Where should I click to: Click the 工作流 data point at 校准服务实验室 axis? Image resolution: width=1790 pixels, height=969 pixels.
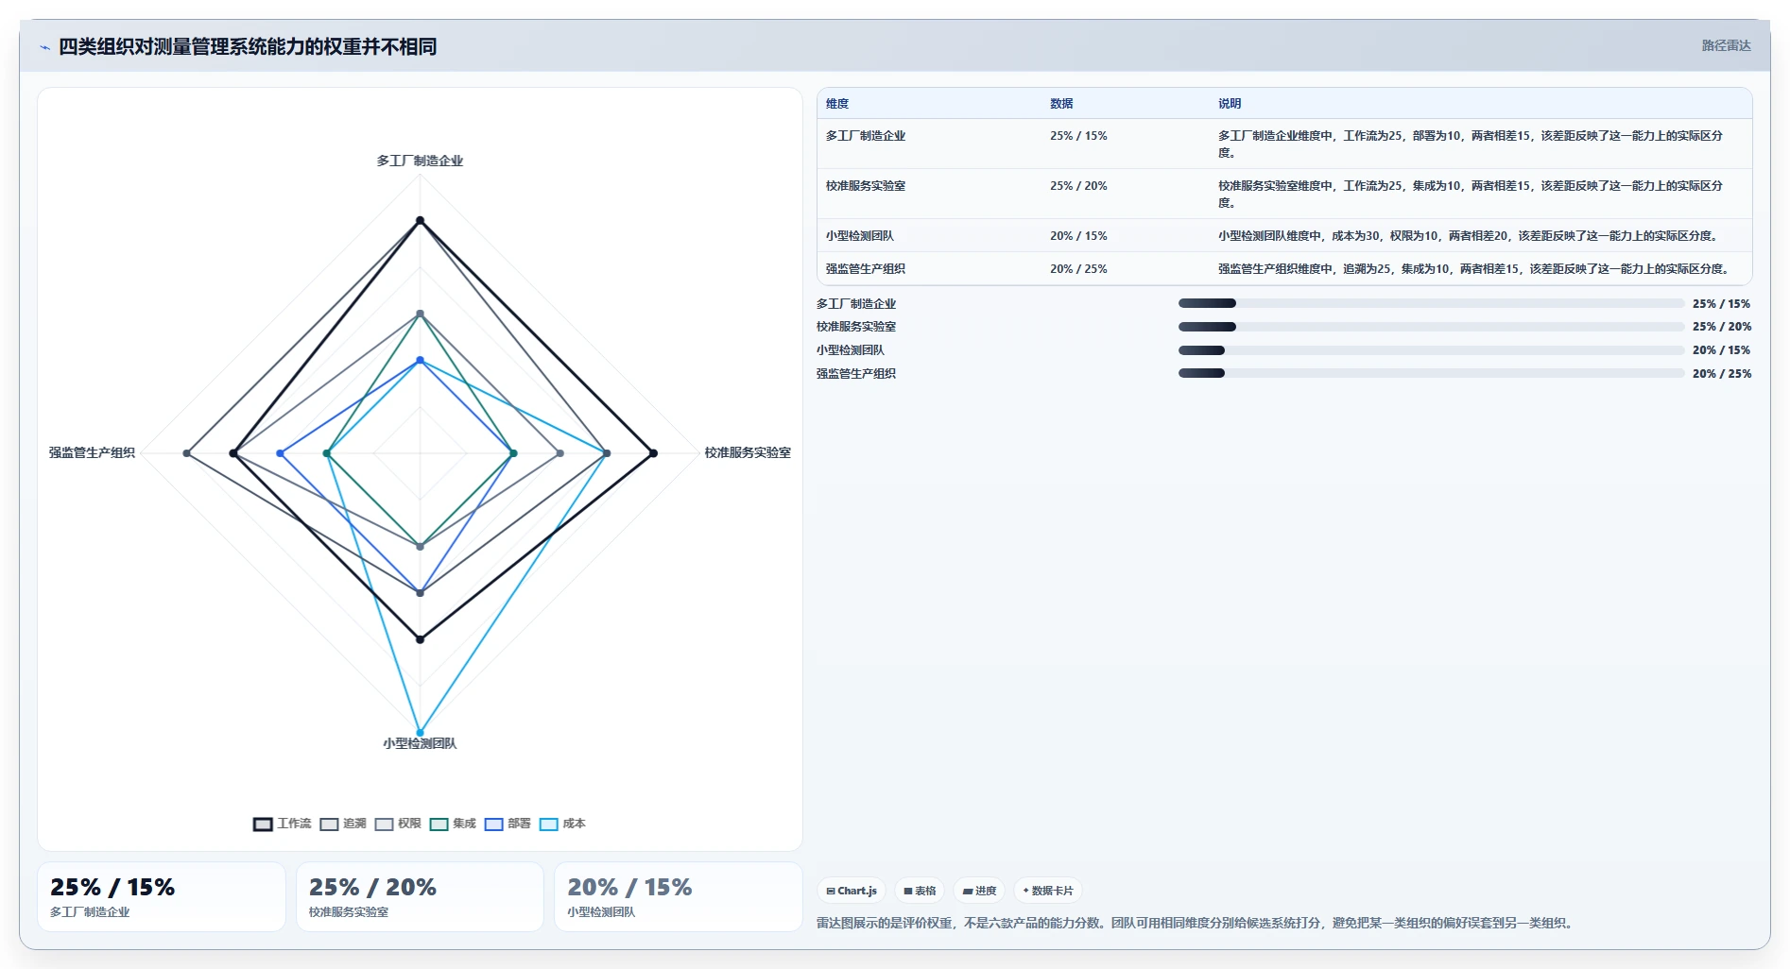point(653,453)
